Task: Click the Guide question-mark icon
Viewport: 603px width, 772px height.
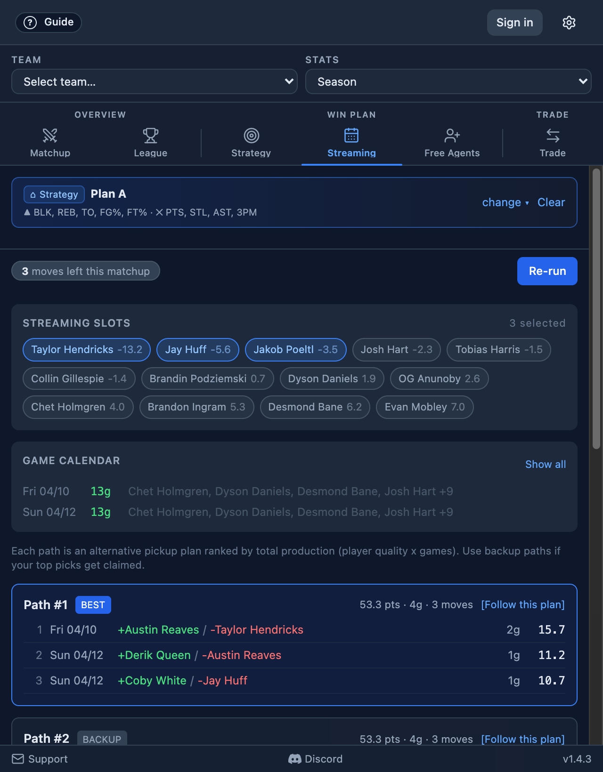Action: click(30, 23)
